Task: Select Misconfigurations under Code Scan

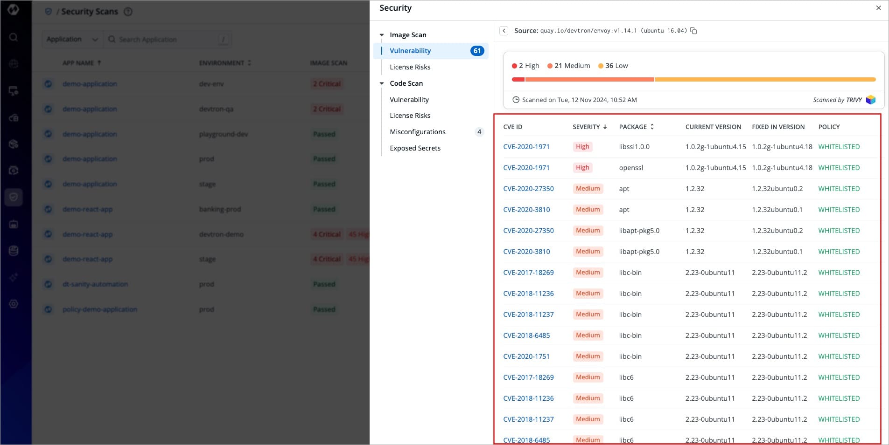Action: [418, 132]
